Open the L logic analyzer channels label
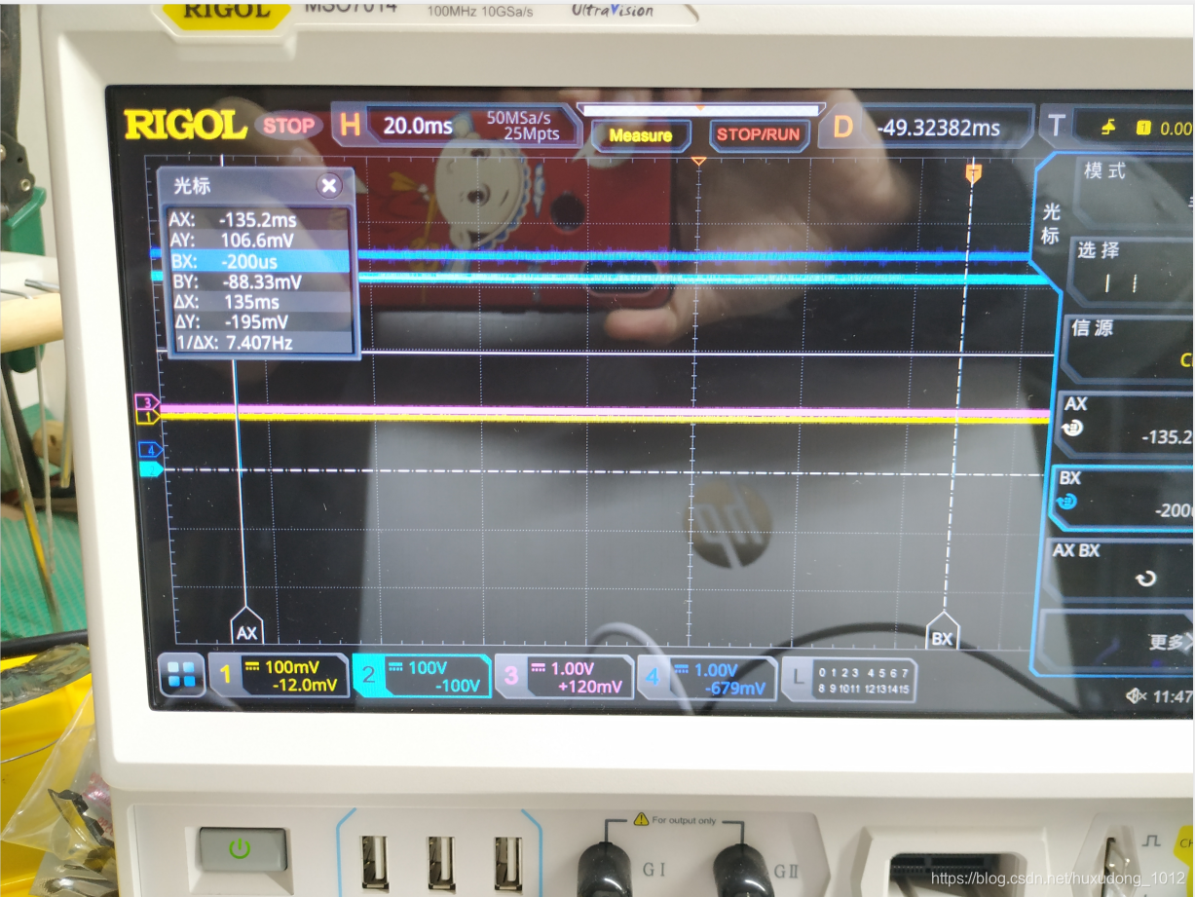The height and width of the screenshot is (897, 1195). [849, 680]
